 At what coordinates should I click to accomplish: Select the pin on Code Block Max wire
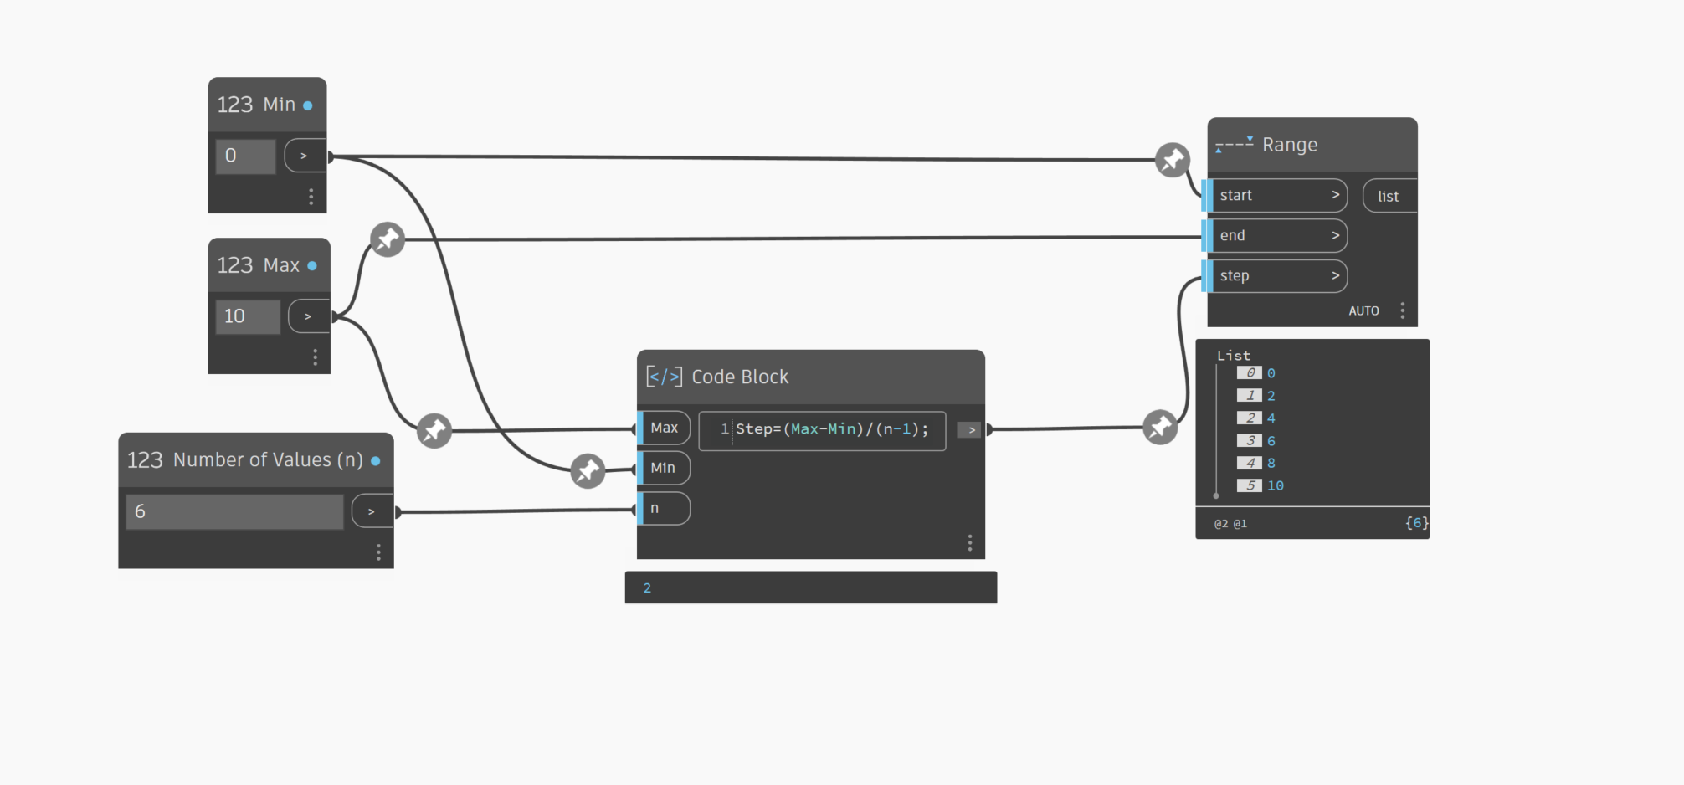(x=434, y=431)
